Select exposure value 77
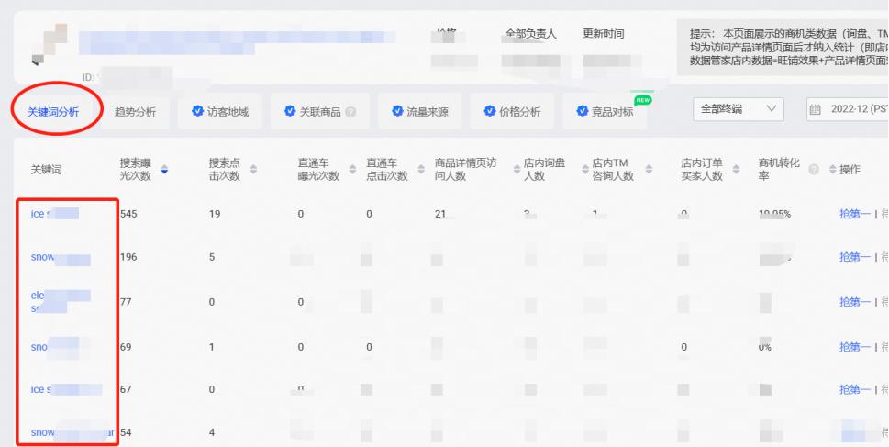Image resolution: width=889 pixels, height=447 pixels. (x=126, y=302)
